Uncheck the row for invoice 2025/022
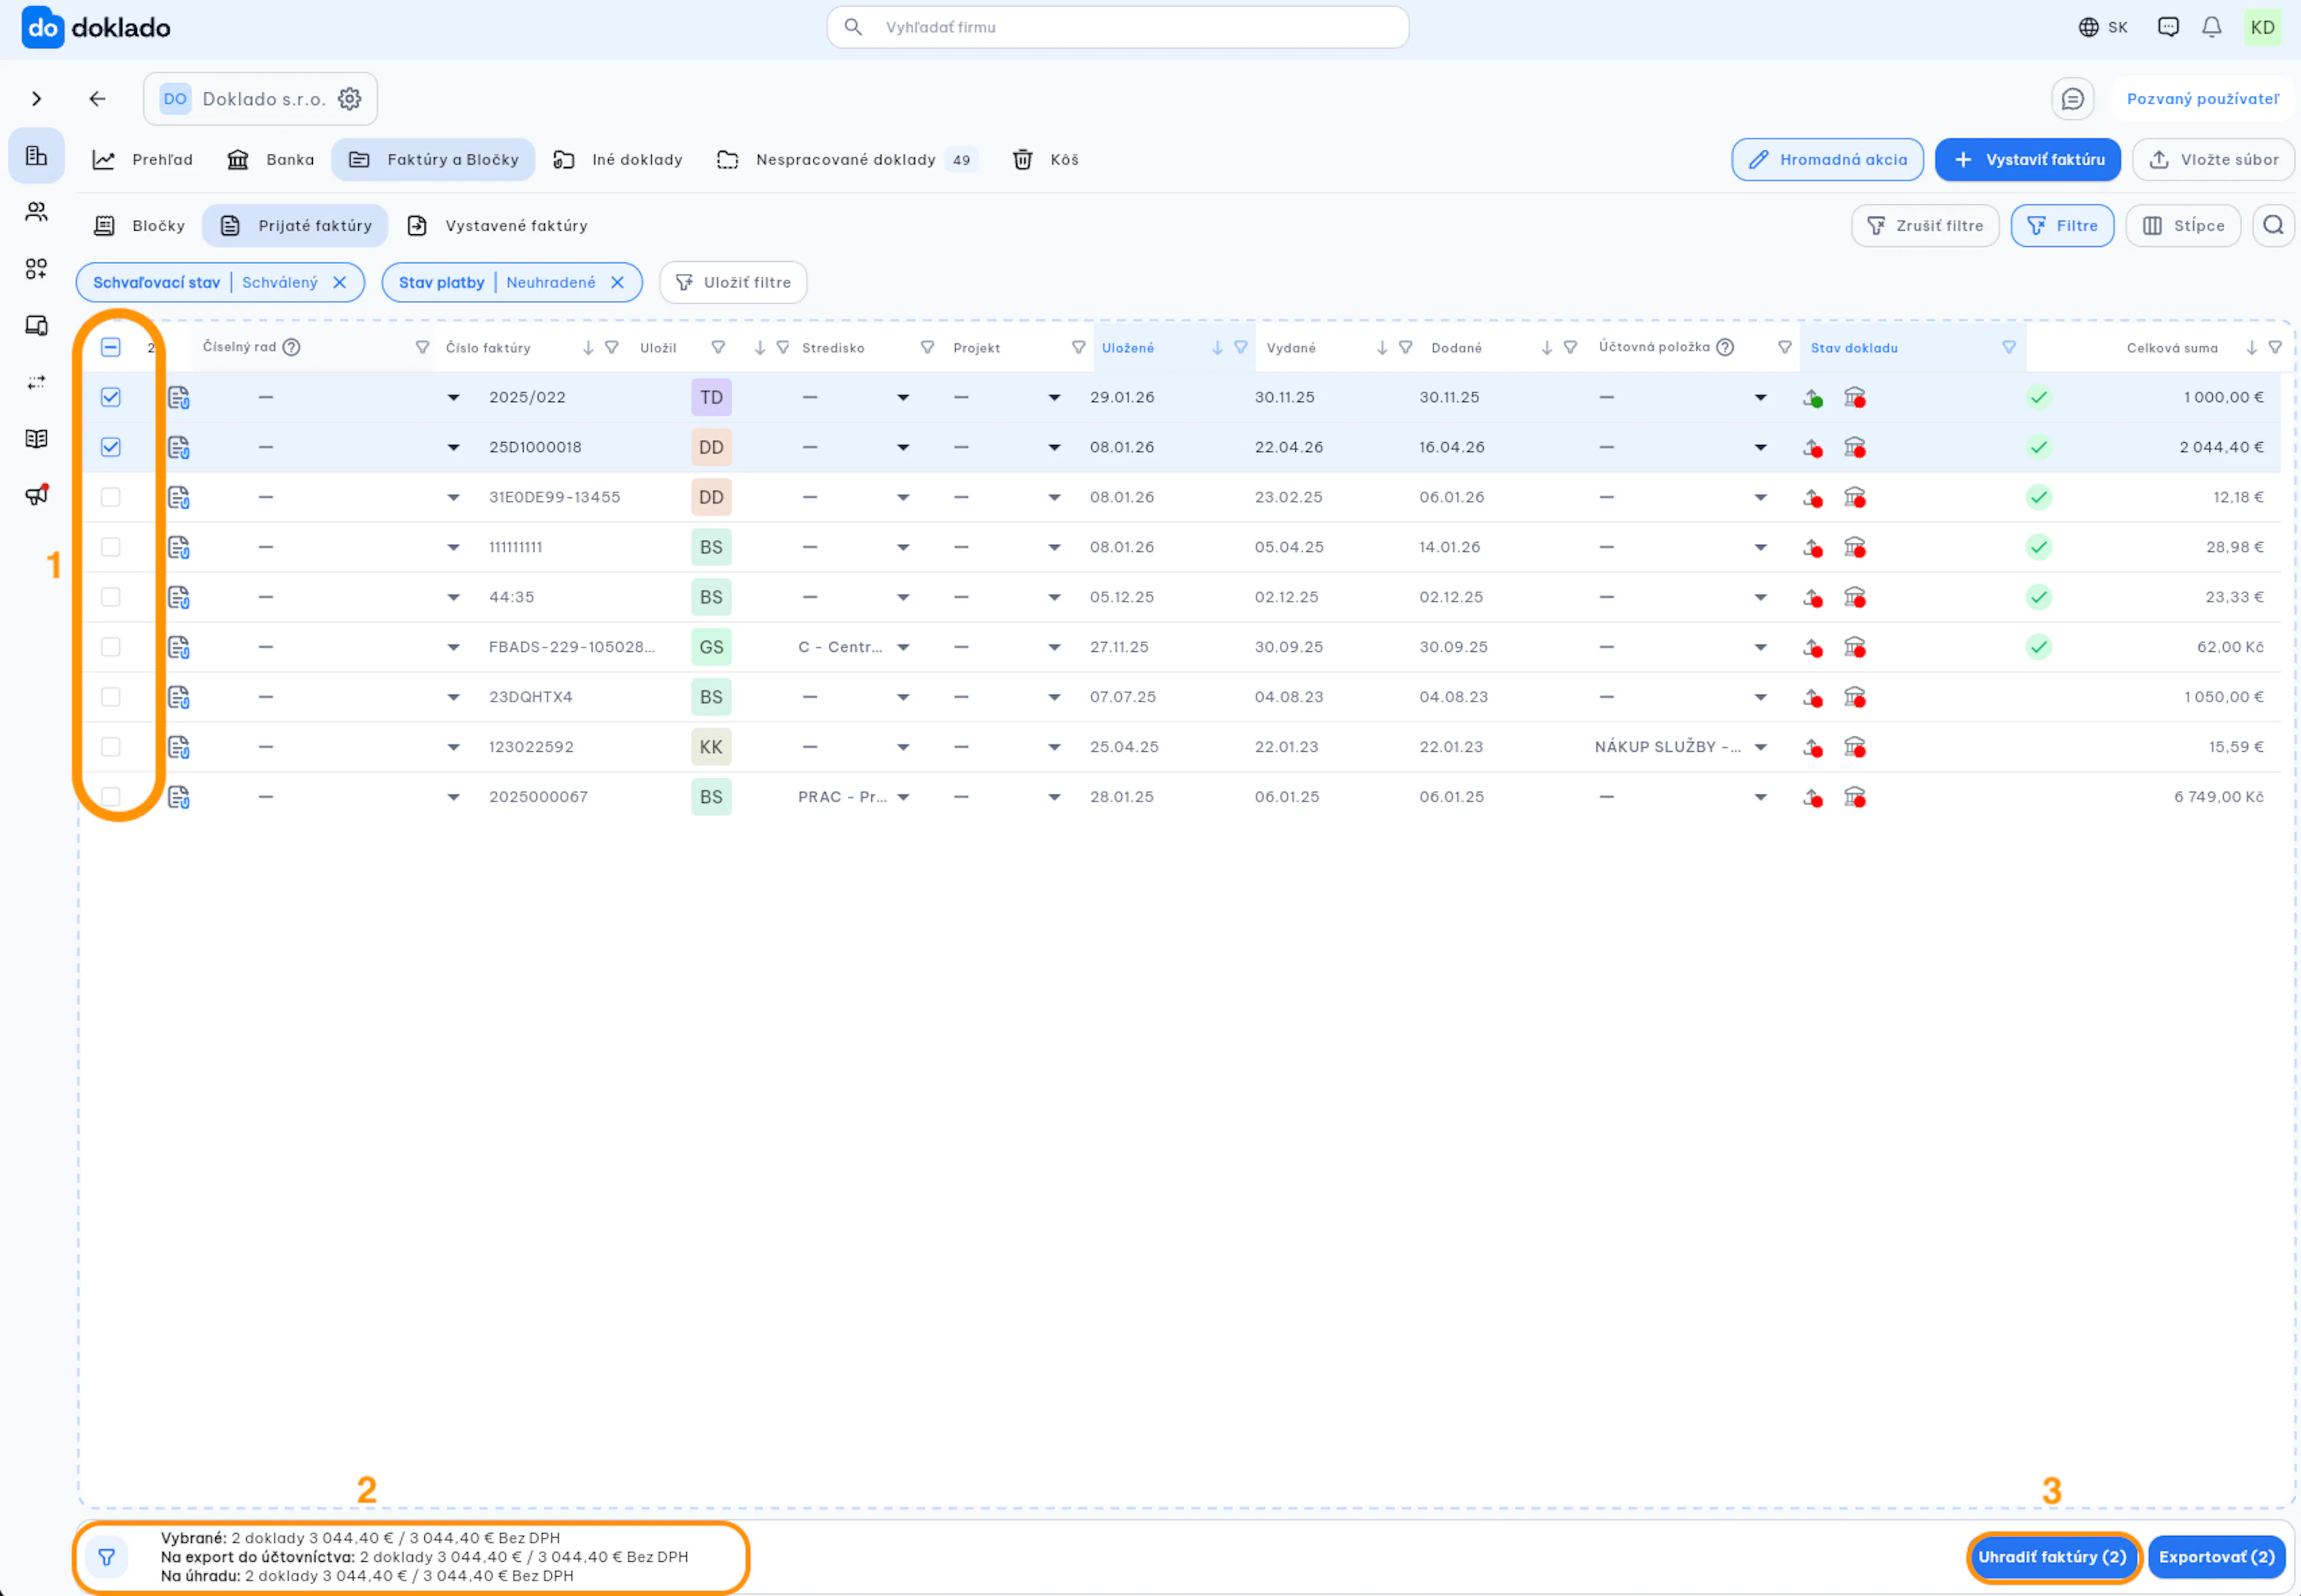 pos(110,398)
